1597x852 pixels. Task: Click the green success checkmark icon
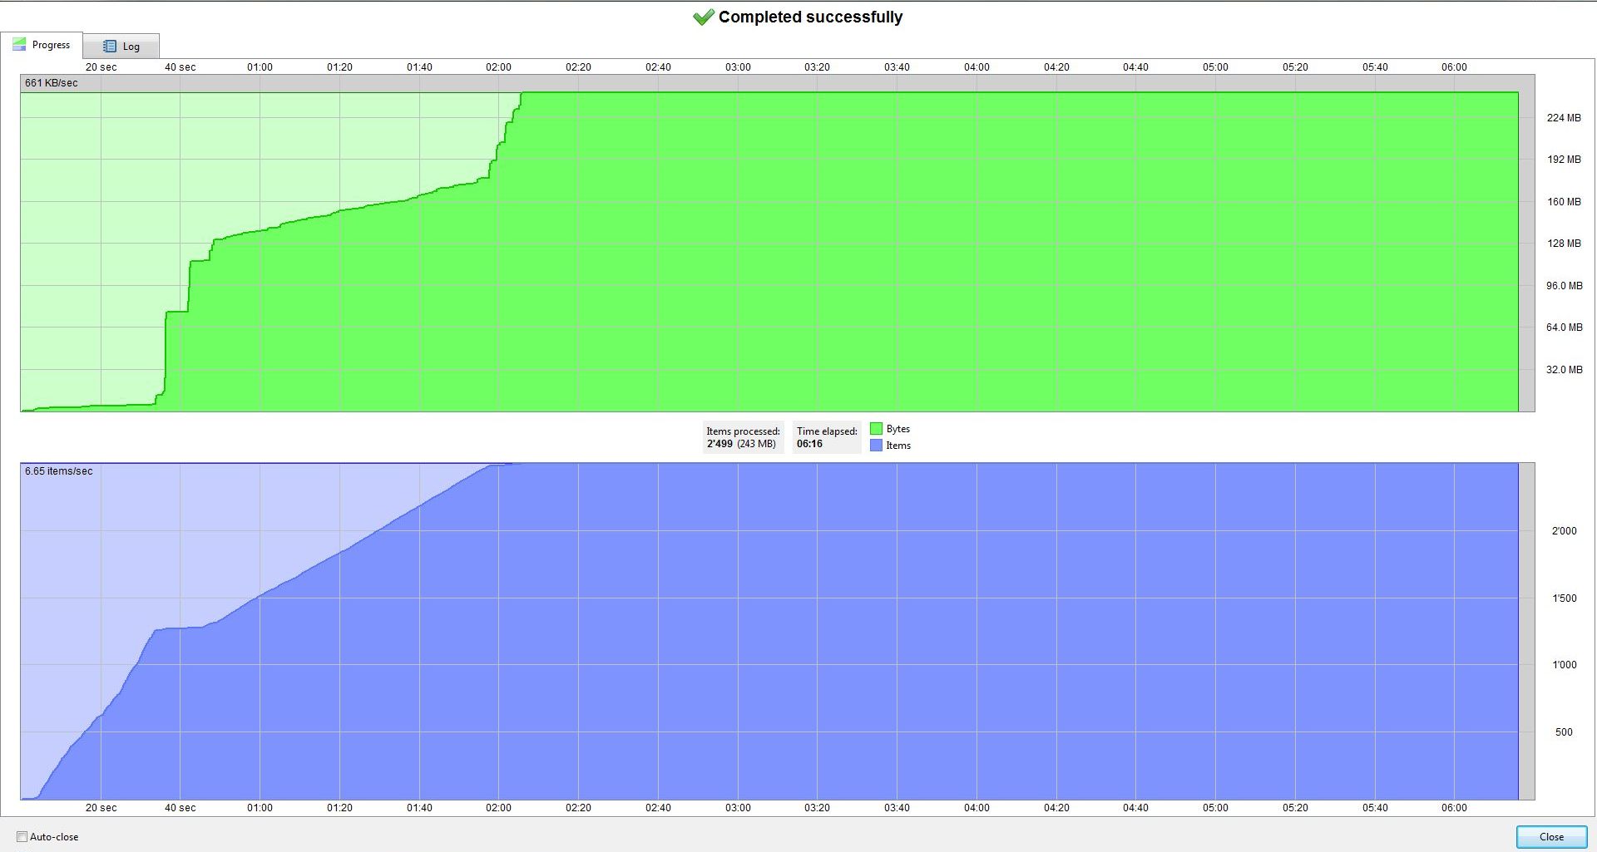click(704, 17)
